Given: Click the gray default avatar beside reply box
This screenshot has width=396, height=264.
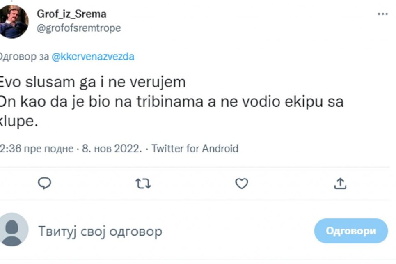Looking at the screenshot, I should pos(14,230).
